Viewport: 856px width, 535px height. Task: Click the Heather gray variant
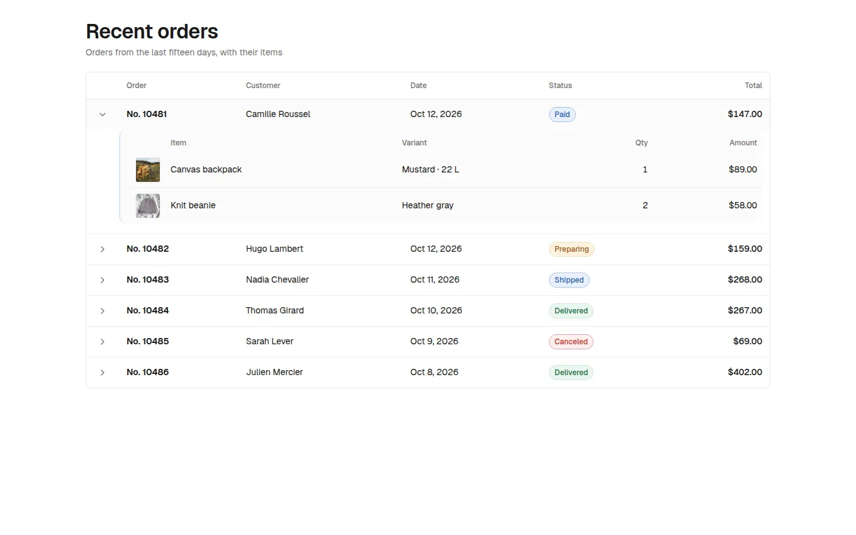[427, 206]
